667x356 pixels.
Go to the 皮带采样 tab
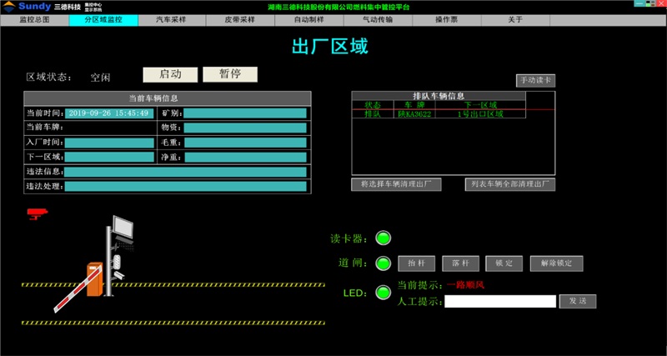[238, 18]
